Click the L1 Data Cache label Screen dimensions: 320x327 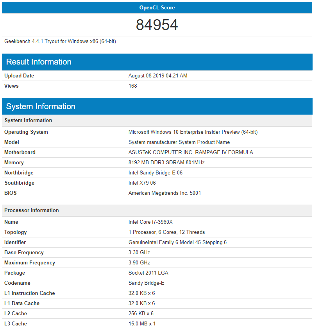[22, 304]
